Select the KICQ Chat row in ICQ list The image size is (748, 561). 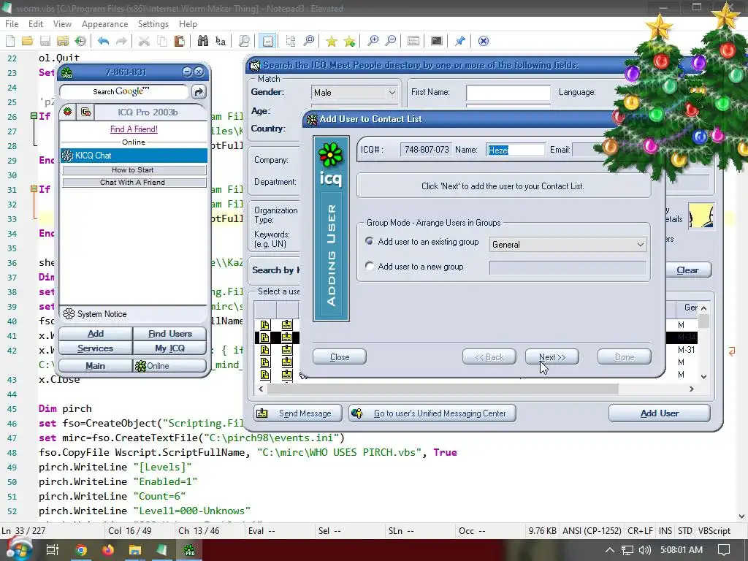[x=134, y=156]
